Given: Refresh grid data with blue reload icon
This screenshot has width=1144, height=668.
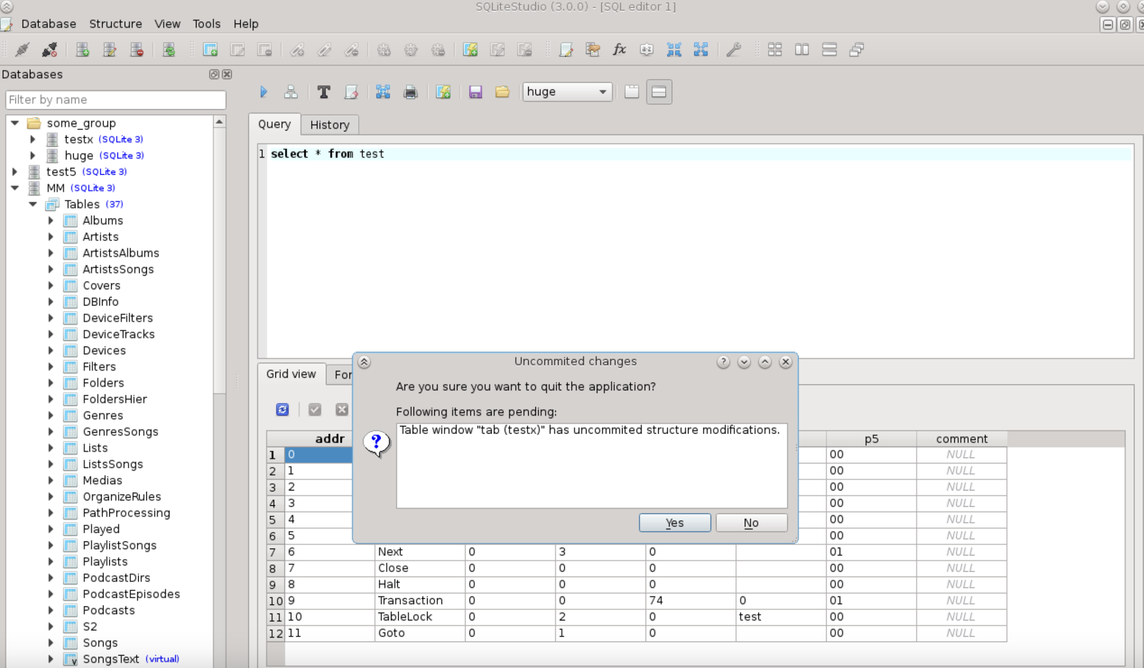Looking at the screenshot, I should 282,410.
